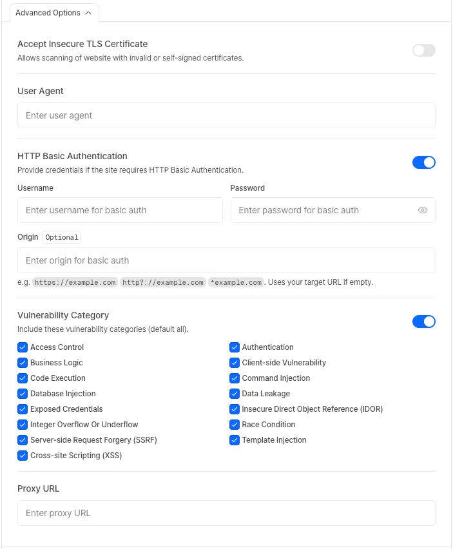This screenshot has width=453, height=549.
Task: Click the Optional badge next to Origin
Action: 61,237
